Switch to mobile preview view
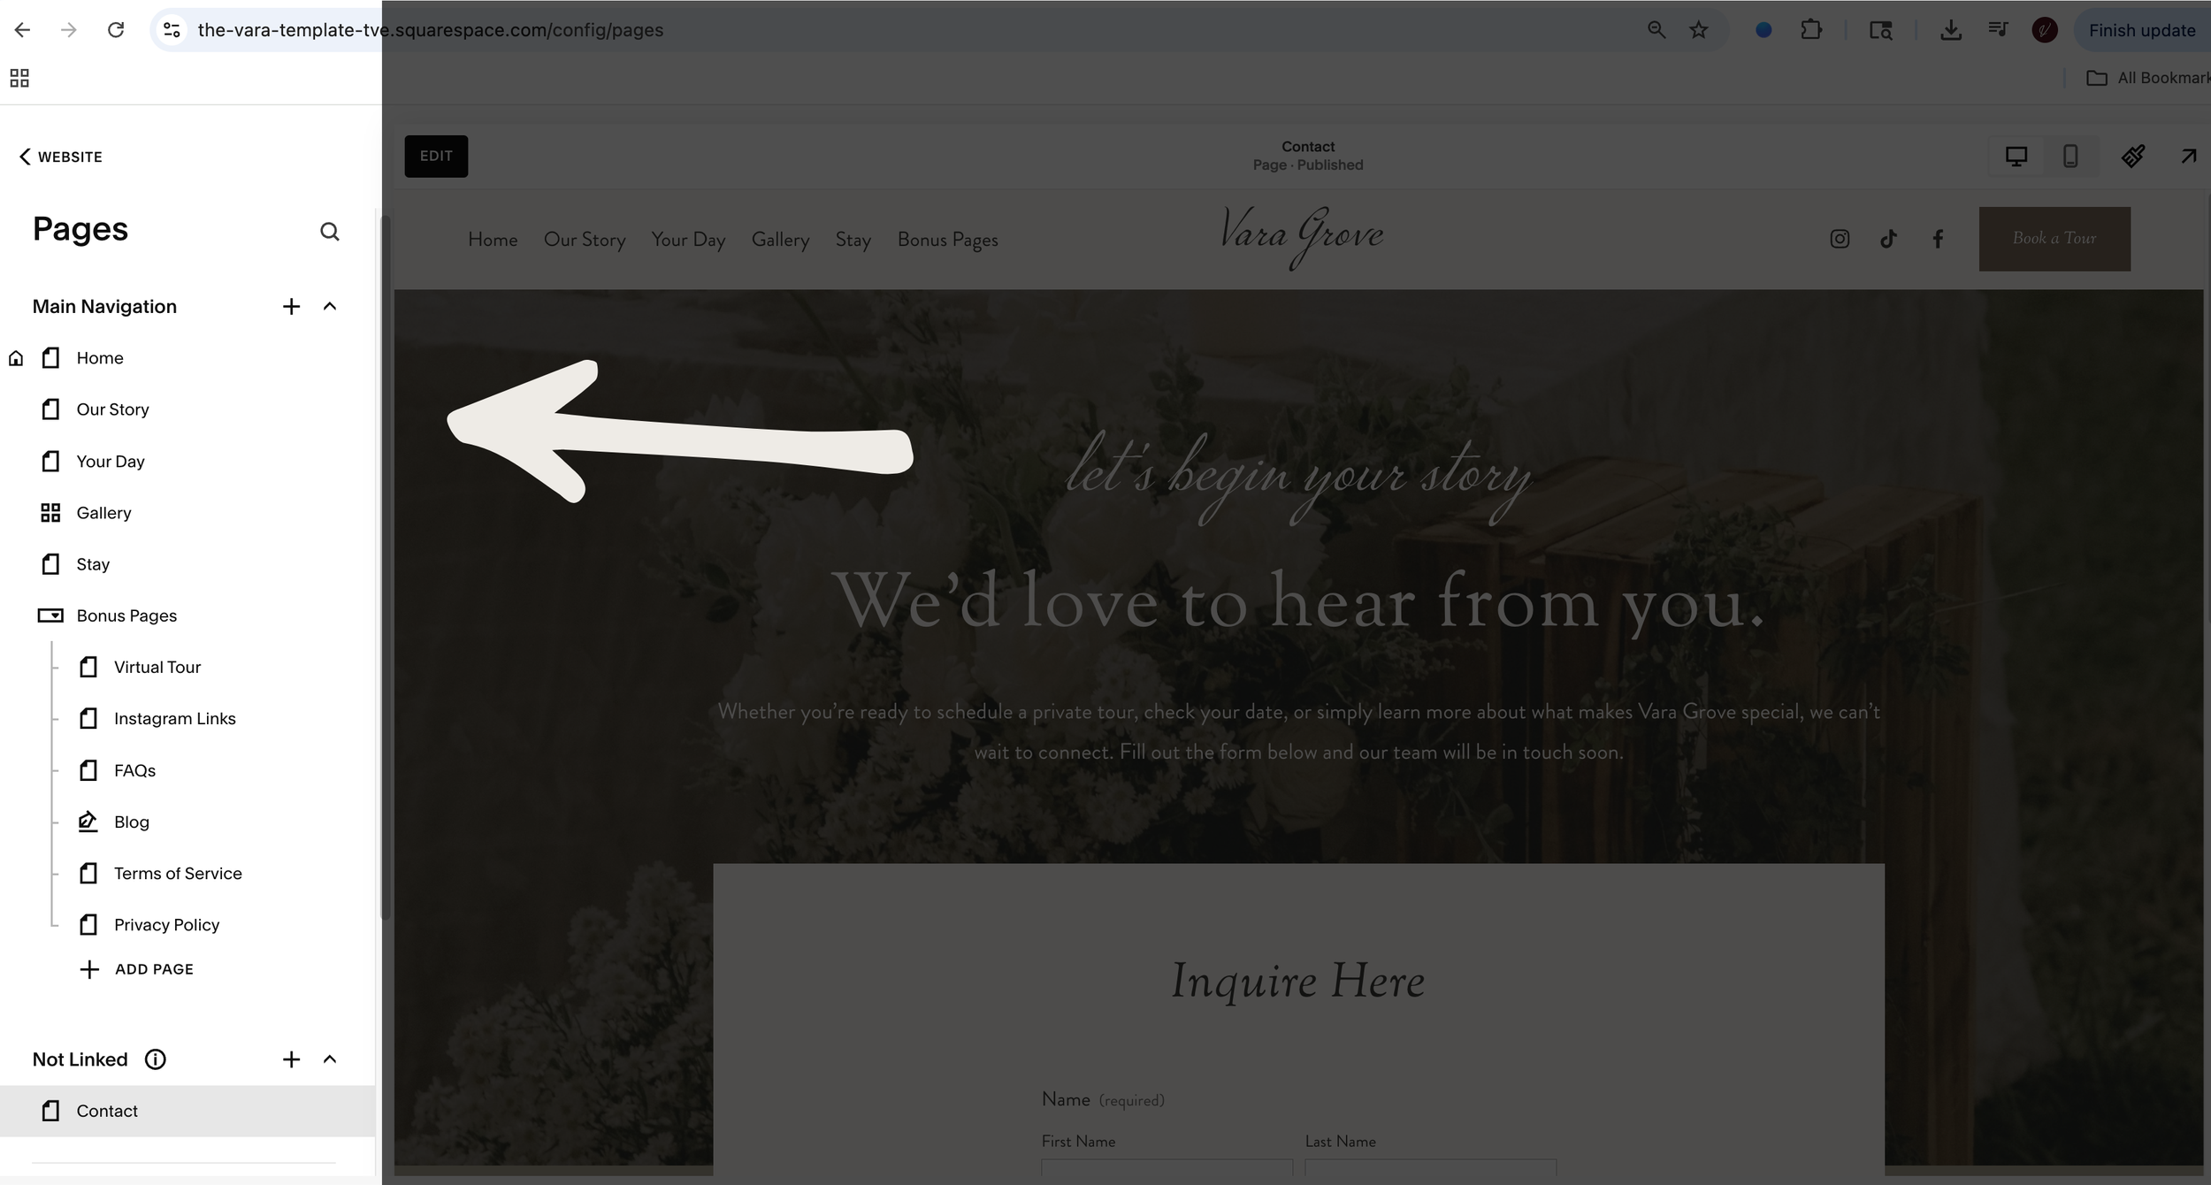 pyautogui.click(x=2070, y=157)
